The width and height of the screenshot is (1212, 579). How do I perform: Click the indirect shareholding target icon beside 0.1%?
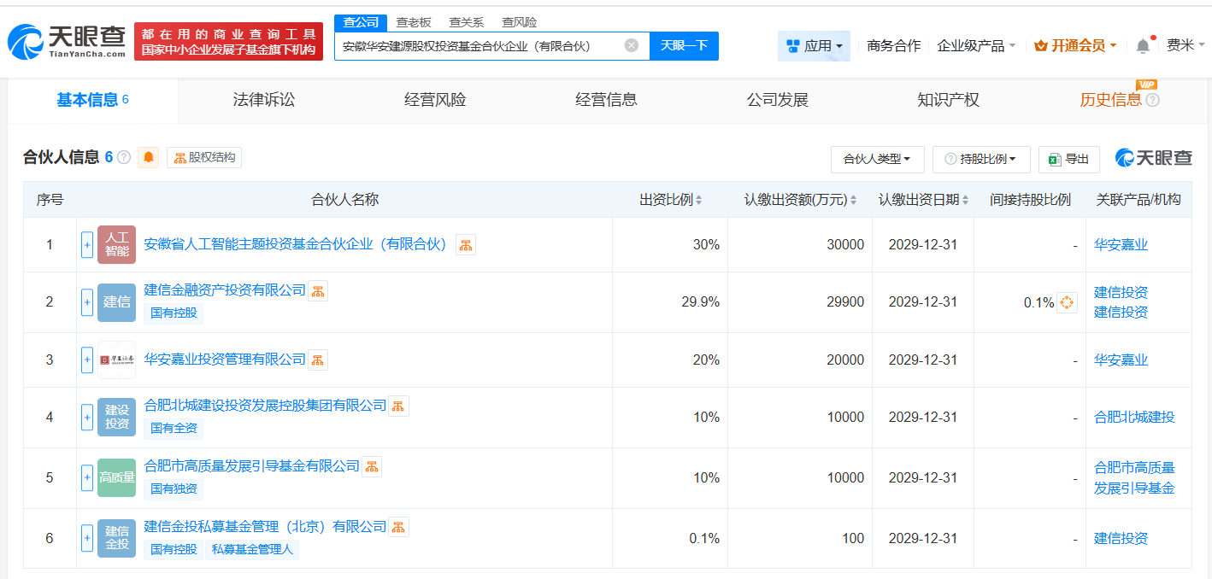[x=1067, y=302]
